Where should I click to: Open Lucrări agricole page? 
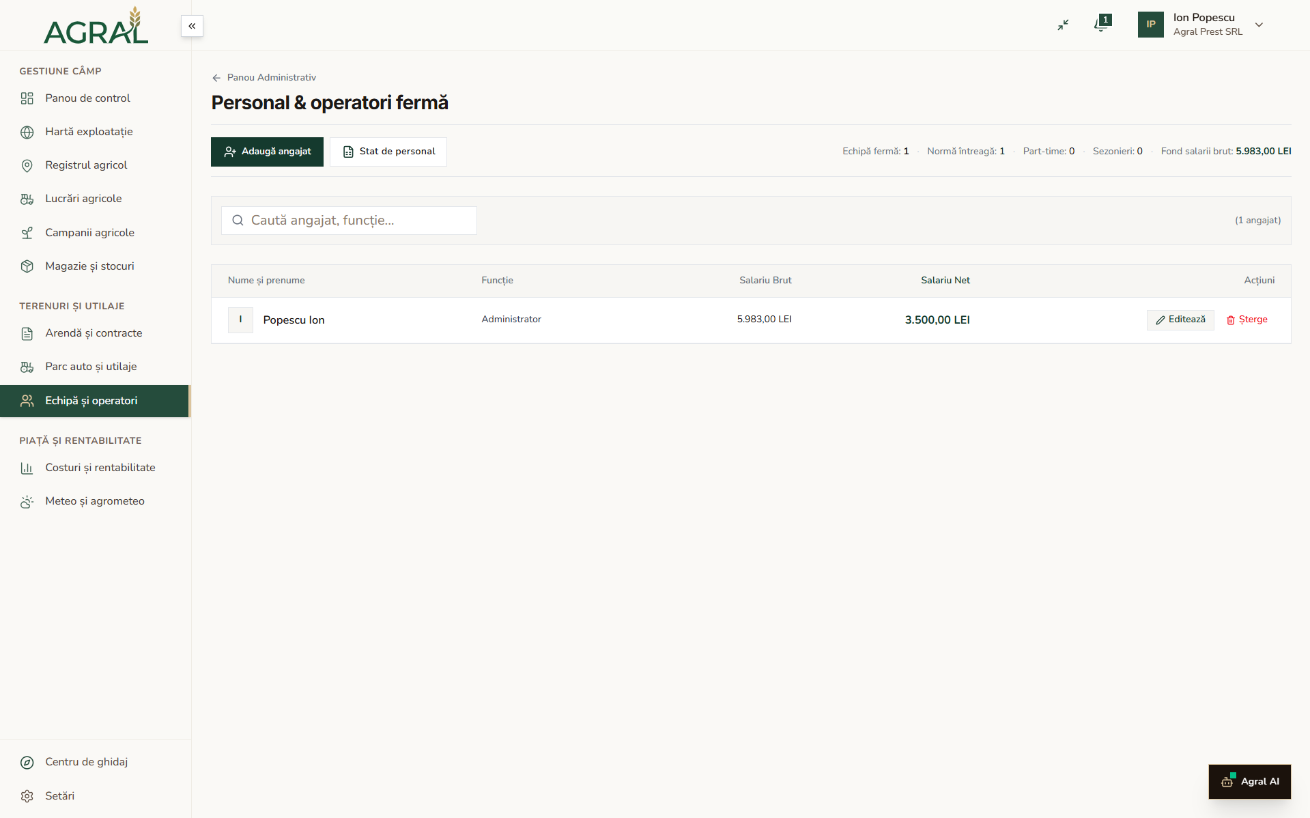95,199
